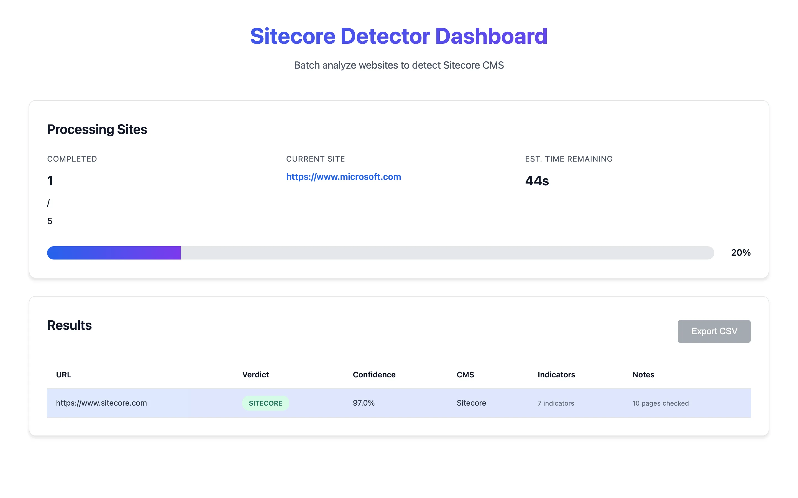The image size is (798, 498).
Task: Click the Indicators column header
Action: [x=556, y=375]
